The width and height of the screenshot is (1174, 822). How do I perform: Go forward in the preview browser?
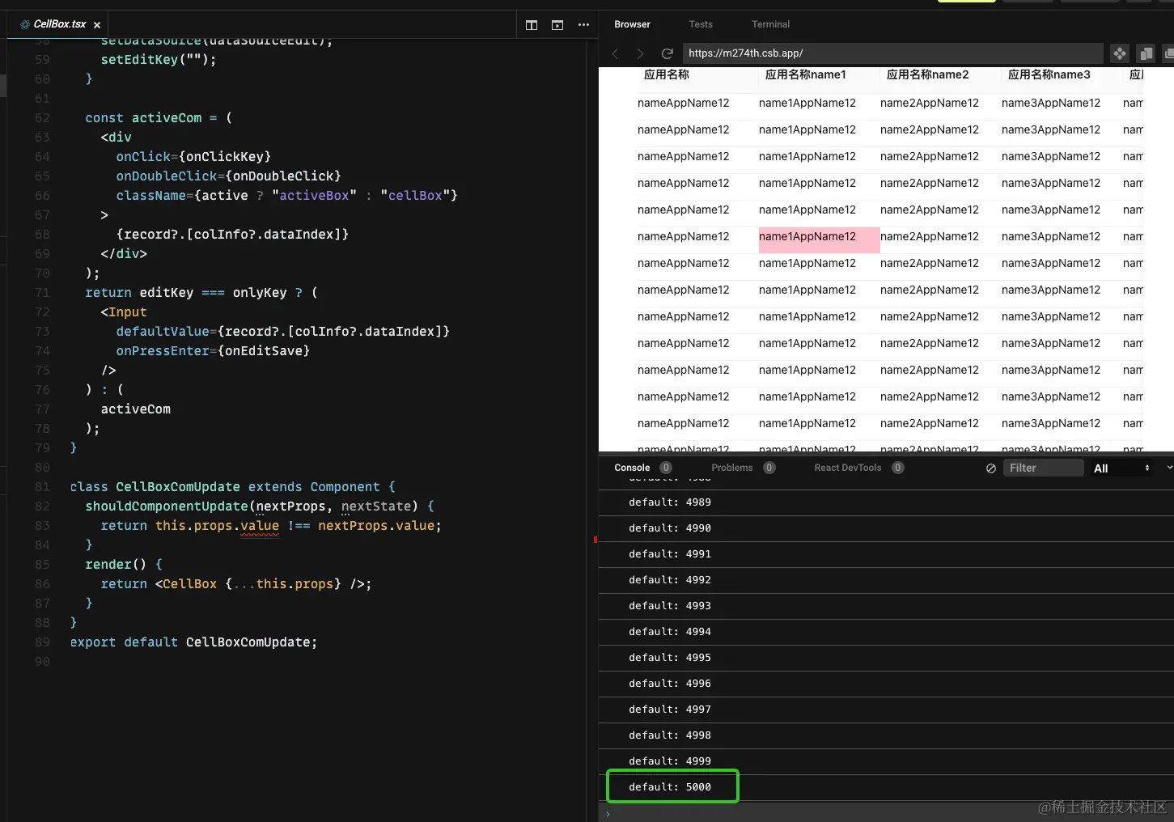640,53
